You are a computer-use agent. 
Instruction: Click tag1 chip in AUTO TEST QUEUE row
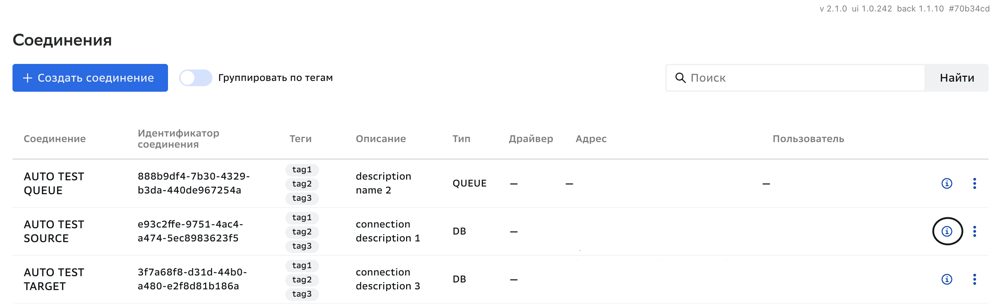[x=302, y=170]
